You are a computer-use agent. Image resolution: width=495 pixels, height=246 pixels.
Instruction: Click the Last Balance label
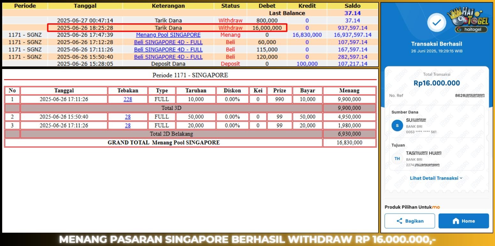coord(287,13)
